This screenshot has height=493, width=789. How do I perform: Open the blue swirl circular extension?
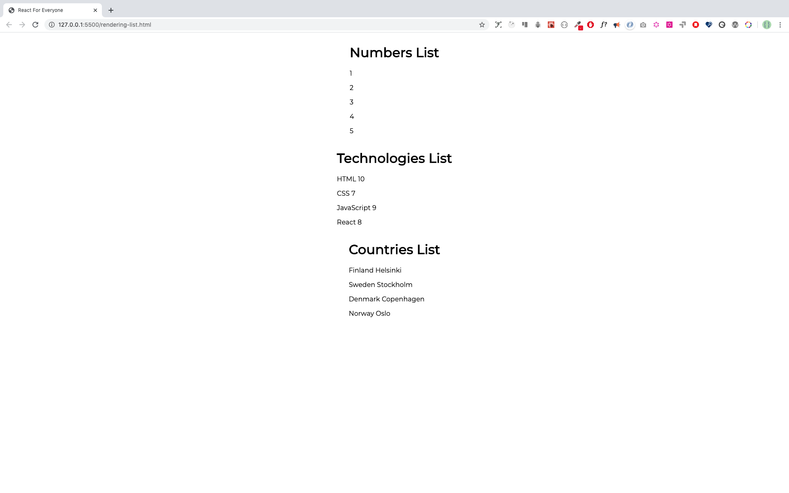pos(630,25)
